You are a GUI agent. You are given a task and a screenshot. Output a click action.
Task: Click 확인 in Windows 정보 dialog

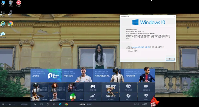click(x=170, y=59)
